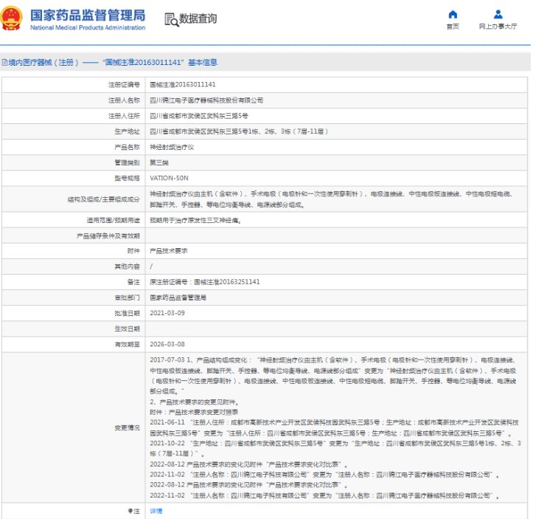Click the page breadcrumb heading 基本信息

tap(203, 62)
